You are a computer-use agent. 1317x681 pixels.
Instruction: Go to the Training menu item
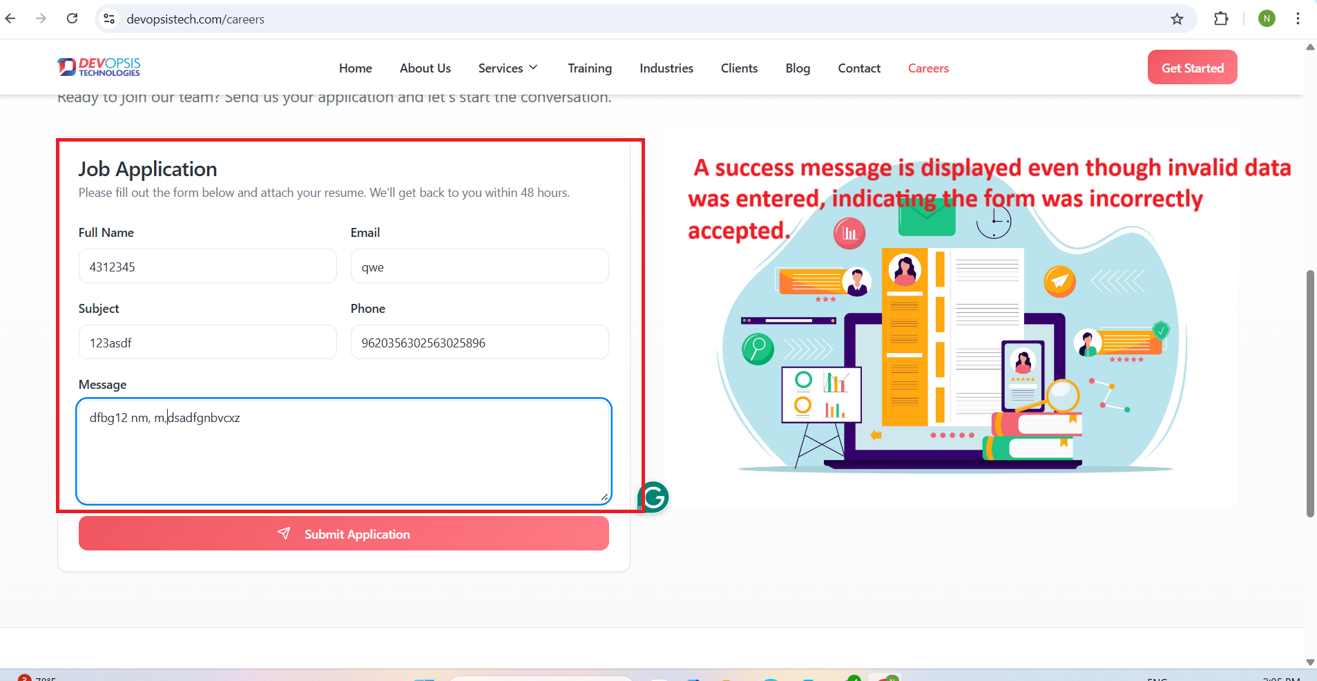pyautogui.click(x=589, y=68)
